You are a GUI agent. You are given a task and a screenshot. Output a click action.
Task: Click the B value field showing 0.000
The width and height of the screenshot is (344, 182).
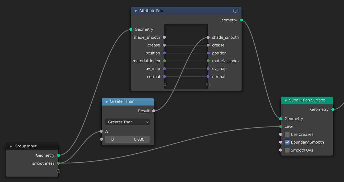point(127,139)
